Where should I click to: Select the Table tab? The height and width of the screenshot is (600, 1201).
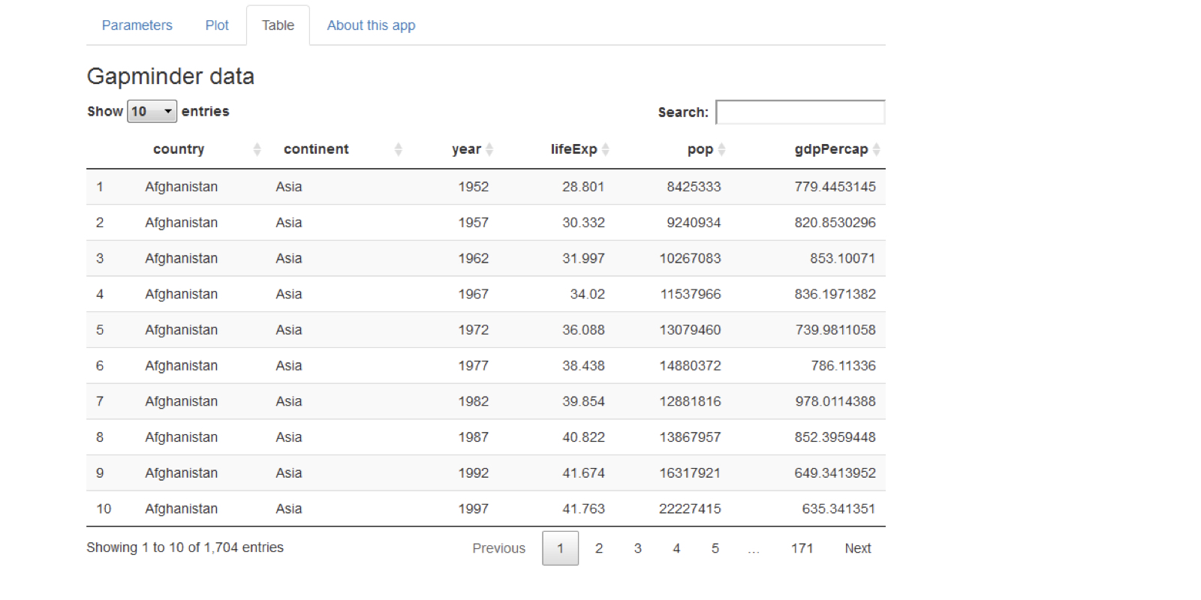278,25
